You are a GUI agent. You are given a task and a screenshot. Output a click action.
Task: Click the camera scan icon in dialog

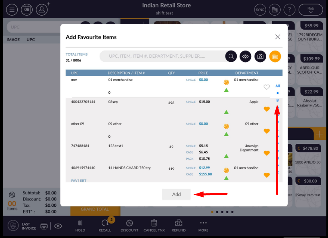[x=260, y=56]
